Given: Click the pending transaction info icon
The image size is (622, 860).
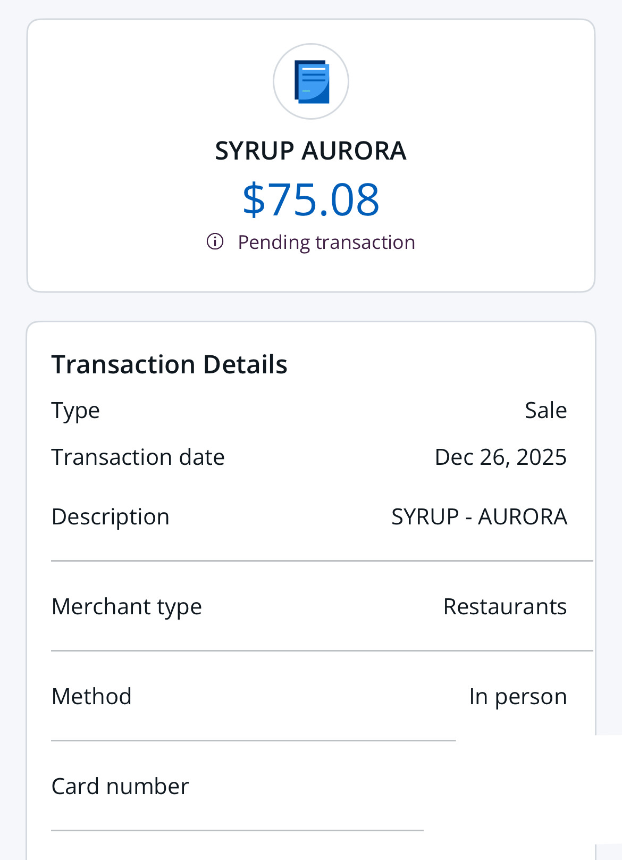Looking at the screenshot, I should pyautogui.click(x=215, y=241).
